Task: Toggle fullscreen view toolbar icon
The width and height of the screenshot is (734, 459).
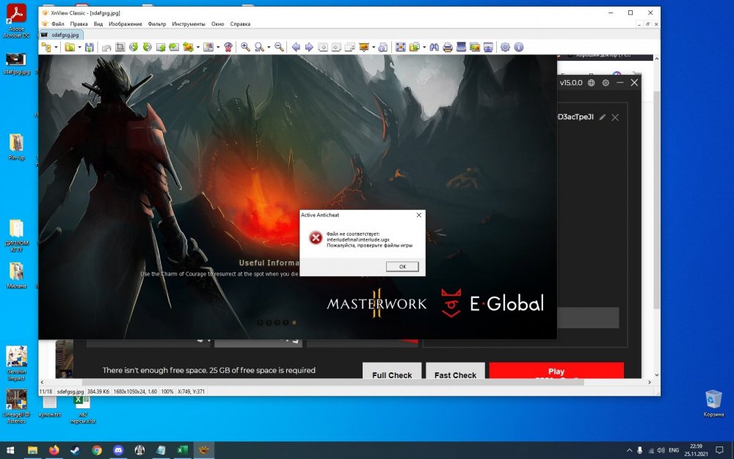Action: pyautogui.click(x=400, y=47)
